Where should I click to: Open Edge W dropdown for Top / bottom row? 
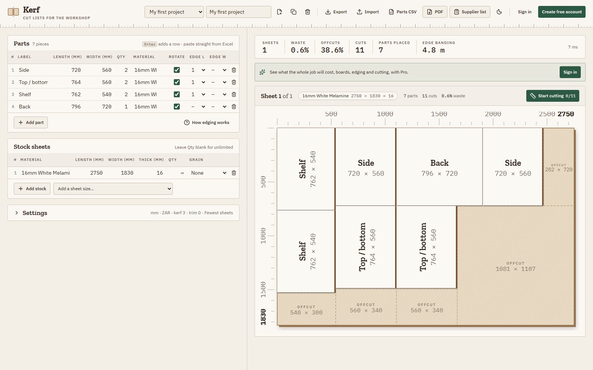[219, 82]
